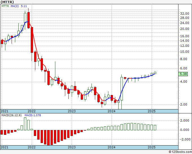Image resolution: width=192 pixels, height=154 pixels.
Task: Click the current price tag 5.38
Action: pyautogui.click(x=183, y=74)
